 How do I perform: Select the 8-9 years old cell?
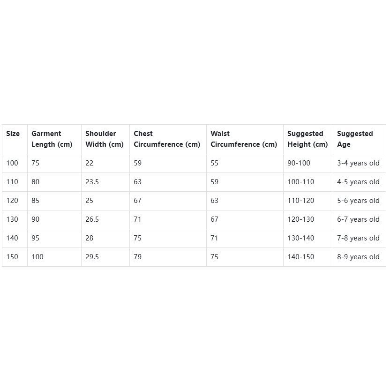(x=358, y=257)
